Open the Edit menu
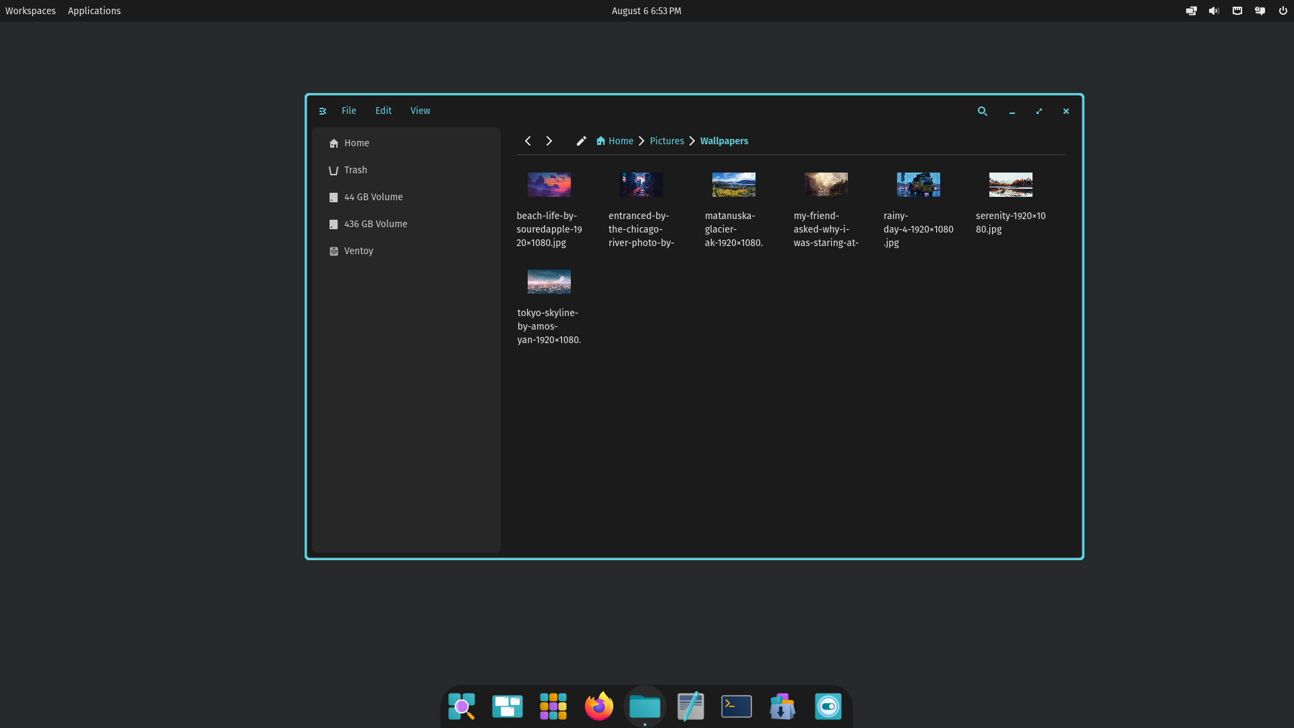The width and height of the screenshot is (1294, 728). pos(383,111)
